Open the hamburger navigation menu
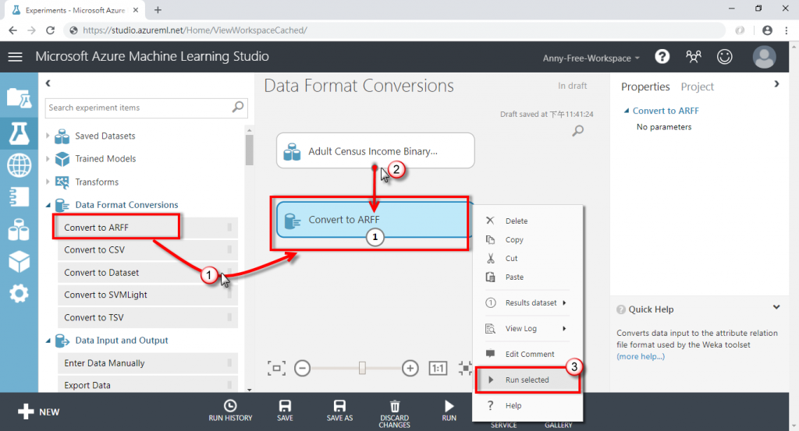The width and height of the screenshot is (799, 431). [16, 56]
